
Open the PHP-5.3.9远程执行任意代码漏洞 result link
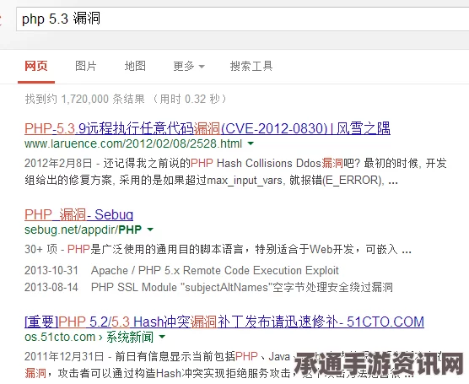[x=208, y=128]
